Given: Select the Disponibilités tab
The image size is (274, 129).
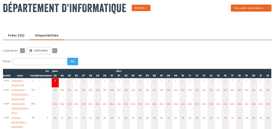Looking at the screenshot, I should (x=47, y=35).
